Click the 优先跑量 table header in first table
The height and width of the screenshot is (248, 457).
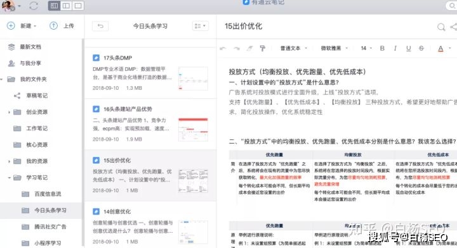[274, 155]
